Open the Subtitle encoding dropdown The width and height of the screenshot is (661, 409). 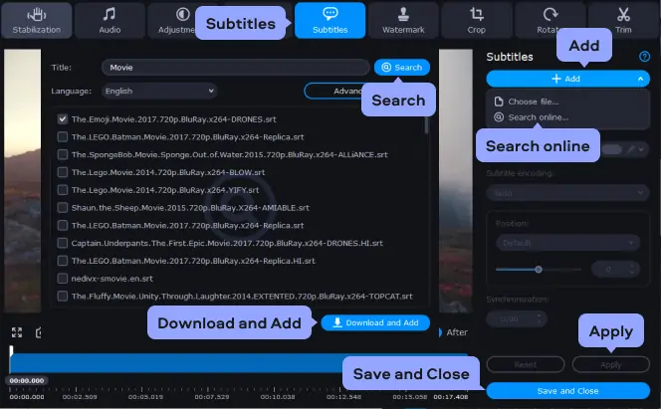tap(567, 193)
